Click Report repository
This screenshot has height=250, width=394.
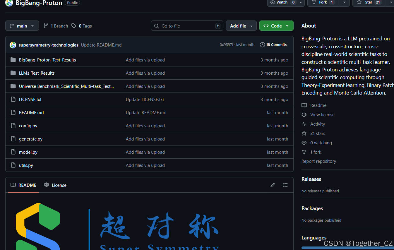[319, 161]
